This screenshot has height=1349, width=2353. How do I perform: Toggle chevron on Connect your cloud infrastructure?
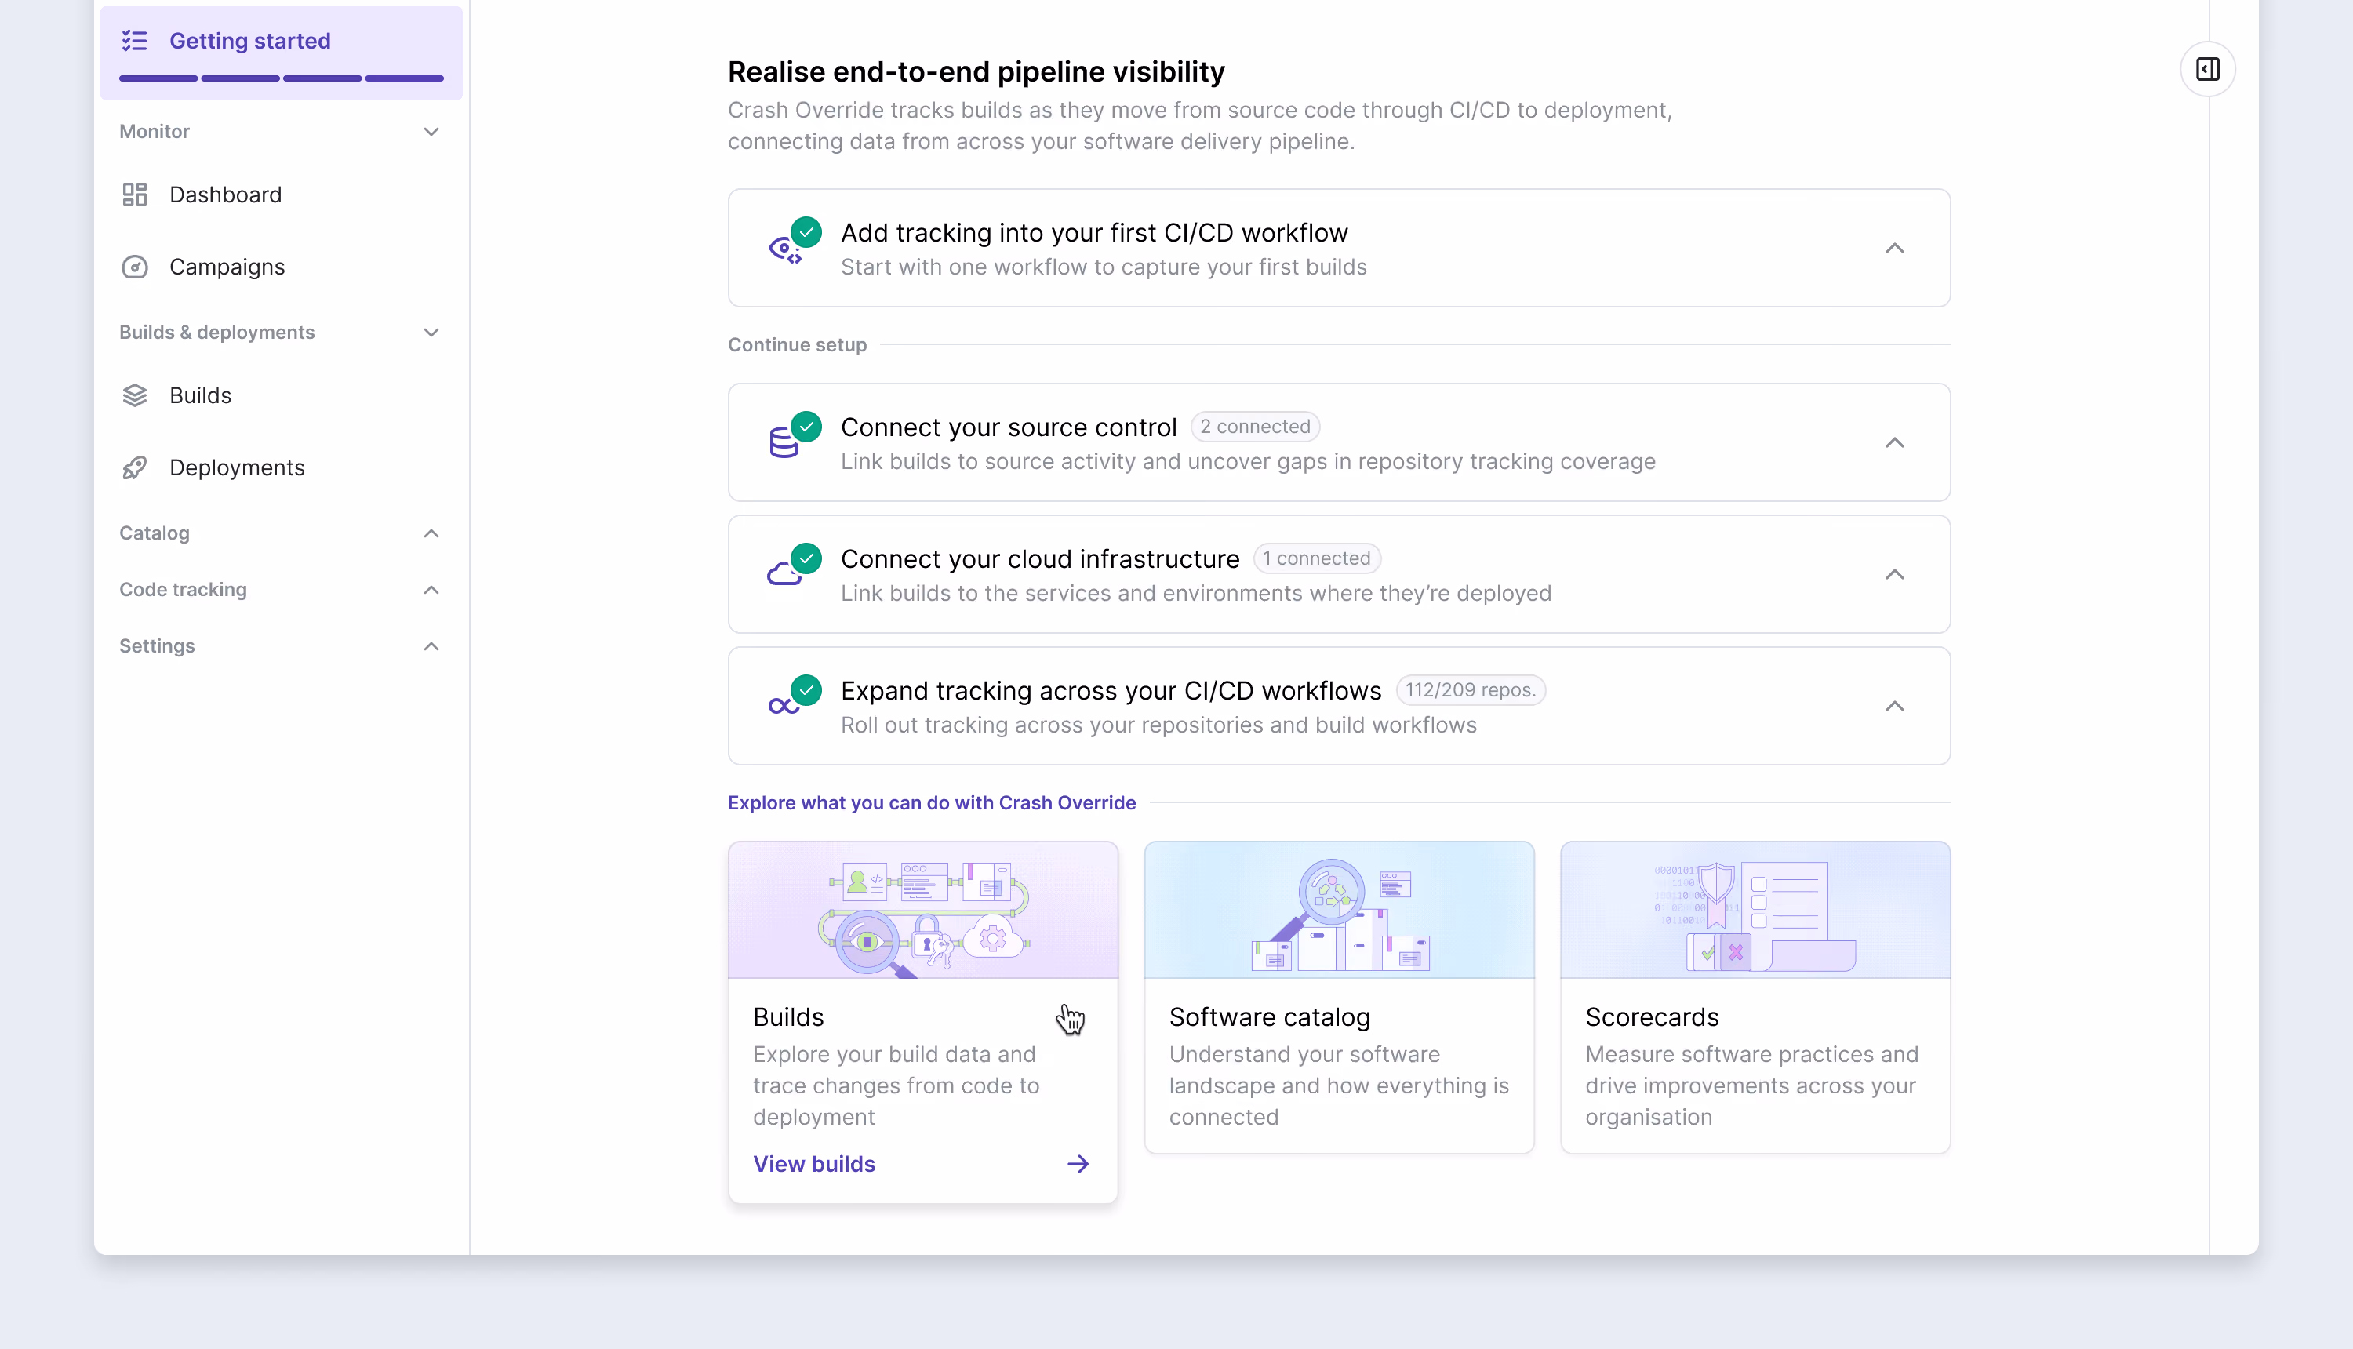[1894, 574]
